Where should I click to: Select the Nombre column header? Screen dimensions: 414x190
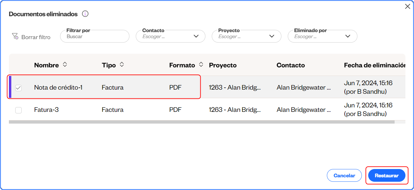tap(46, 65)
